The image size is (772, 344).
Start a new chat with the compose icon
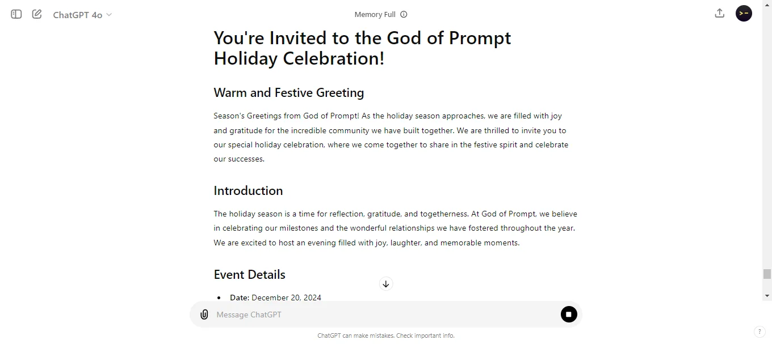(36, 14)
